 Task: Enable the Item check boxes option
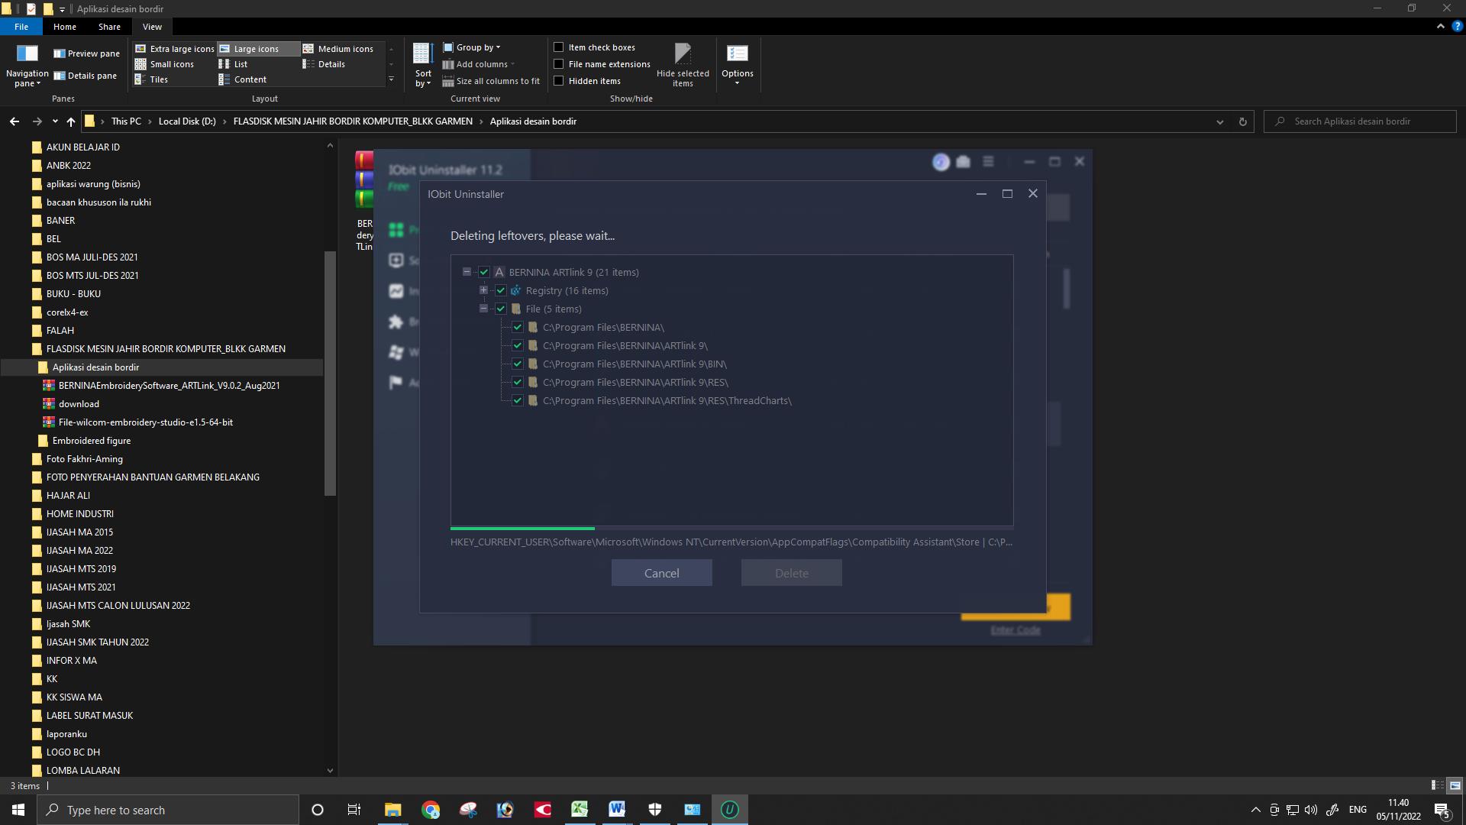(559, 47)
